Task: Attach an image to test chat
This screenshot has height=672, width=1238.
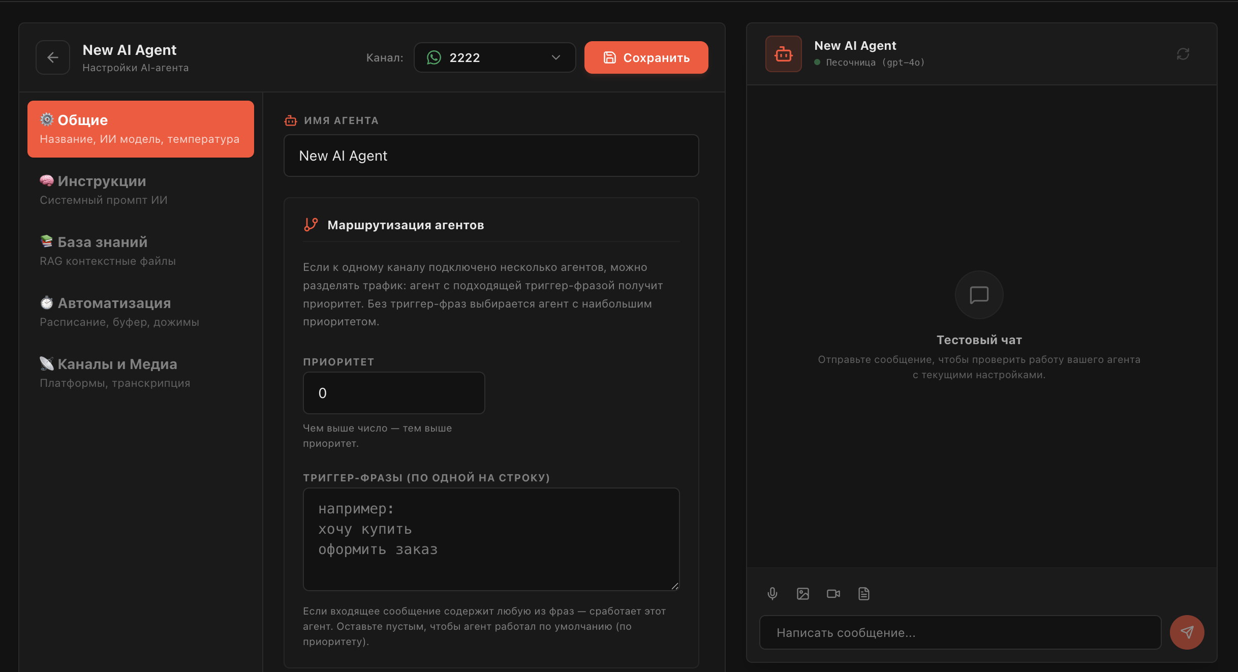Action: click(x=802, y=594)
